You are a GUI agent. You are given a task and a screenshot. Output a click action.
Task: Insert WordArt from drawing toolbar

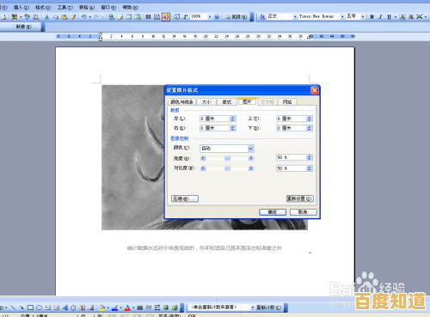tap(65, 308)
